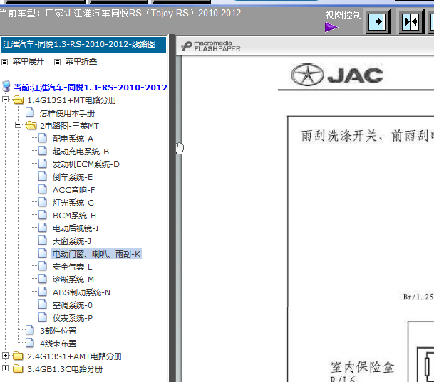
Task: Click folder icon of 3.4GB1.3C电路分册
Action: point(19,369)
